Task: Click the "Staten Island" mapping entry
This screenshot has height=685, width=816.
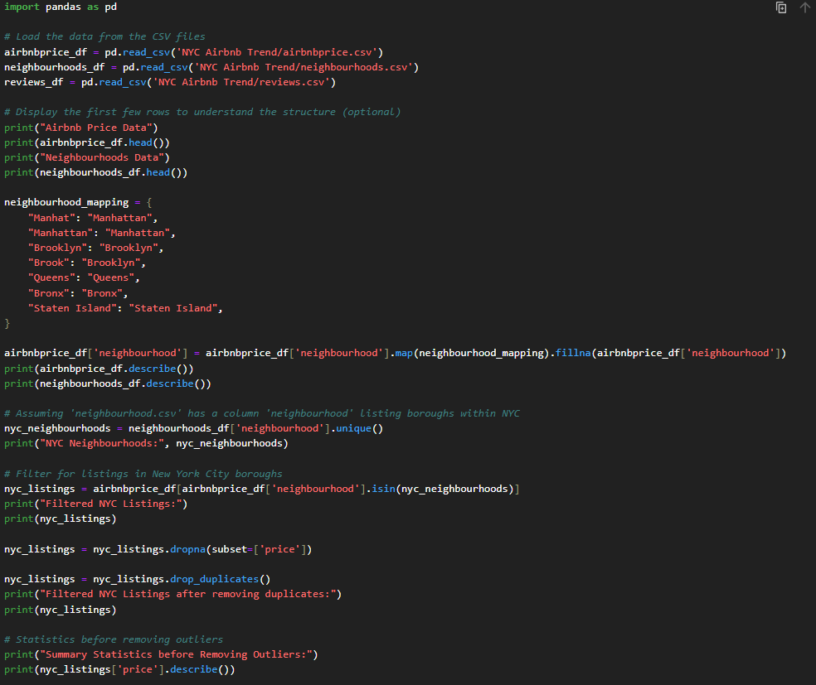Action: tap(125, 308)
